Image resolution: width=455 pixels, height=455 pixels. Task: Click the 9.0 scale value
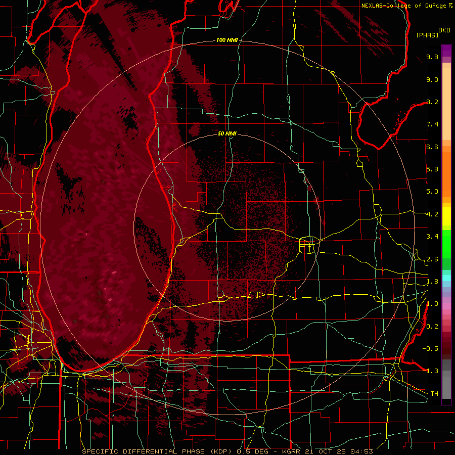point(432,79)
